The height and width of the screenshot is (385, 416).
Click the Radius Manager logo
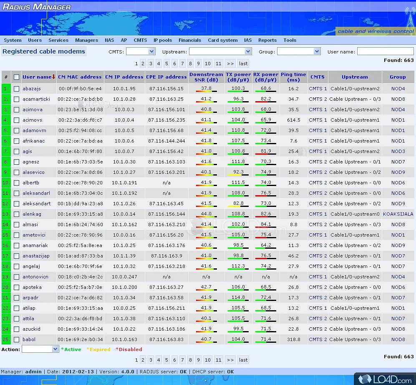click(37, 7)
